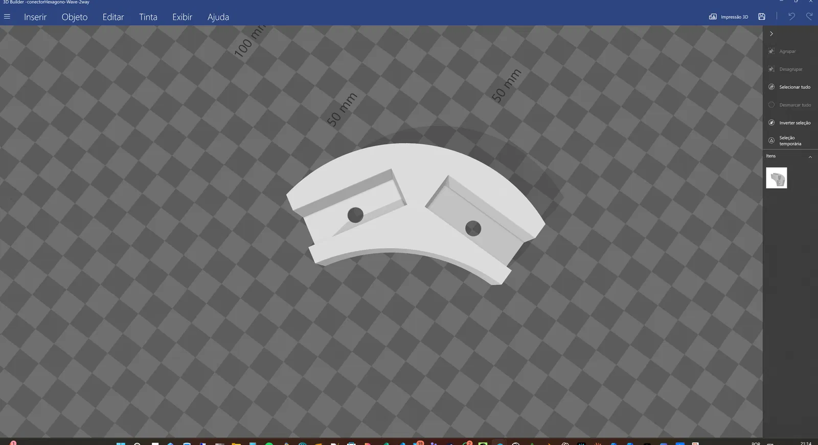Click the Desagrupar option

(x=785, y=69)
